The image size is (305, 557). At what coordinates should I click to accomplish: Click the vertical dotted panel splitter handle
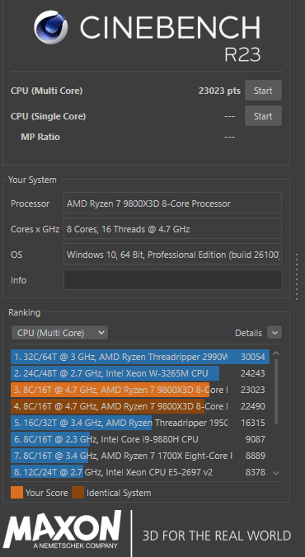click(298, 277)
